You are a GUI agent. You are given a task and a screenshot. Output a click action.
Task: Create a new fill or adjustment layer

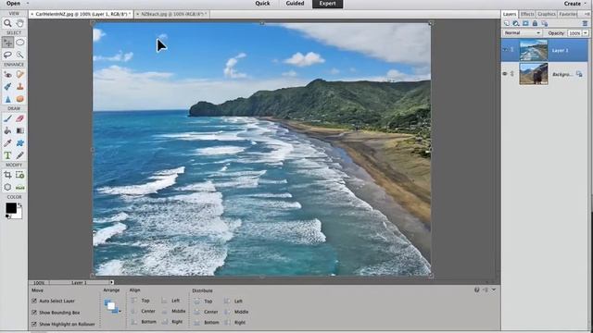[x=516, y=23]
